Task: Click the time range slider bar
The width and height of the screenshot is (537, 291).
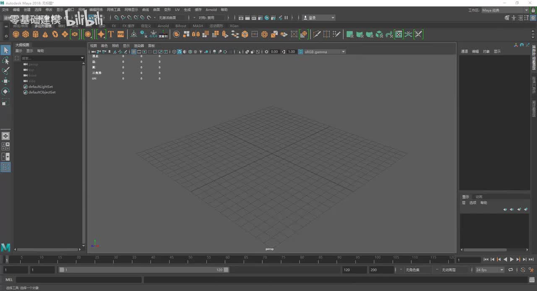Action: [x=143, y=270]
